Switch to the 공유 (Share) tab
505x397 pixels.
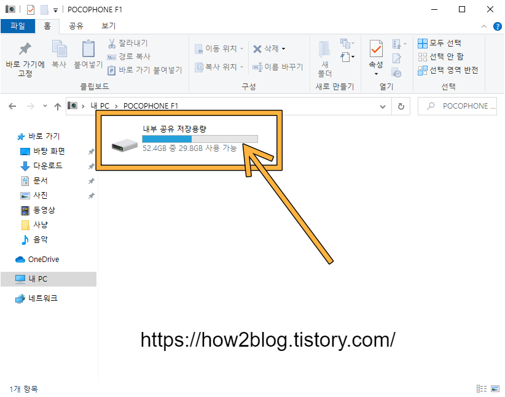(76, 26)
